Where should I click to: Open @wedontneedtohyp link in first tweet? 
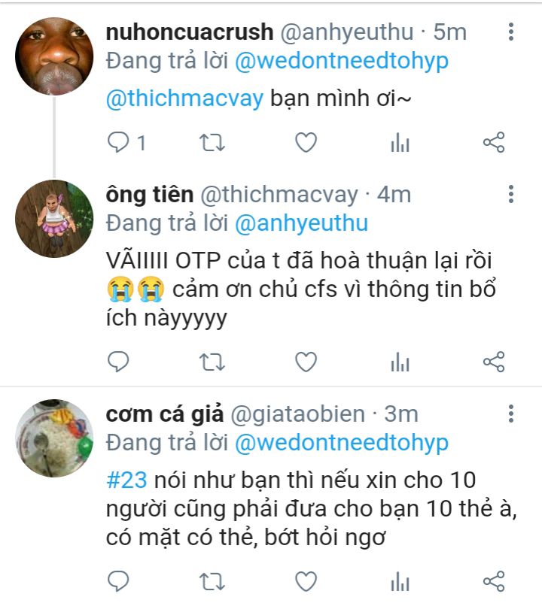point(342,62)
